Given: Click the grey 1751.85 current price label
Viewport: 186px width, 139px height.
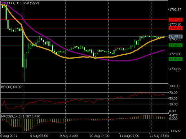Looking at the screenshot, I should coord(175,36).
